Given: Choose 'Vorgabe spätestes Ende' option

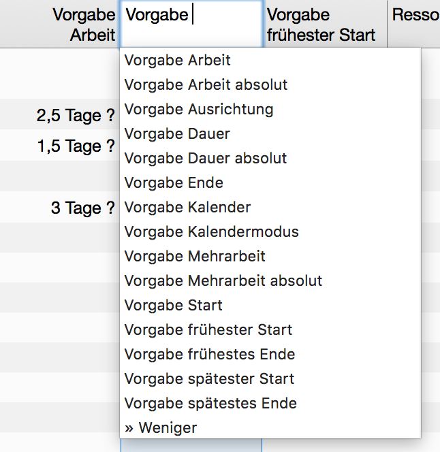Looking at the screenshot, I should [x=210, y=404].
